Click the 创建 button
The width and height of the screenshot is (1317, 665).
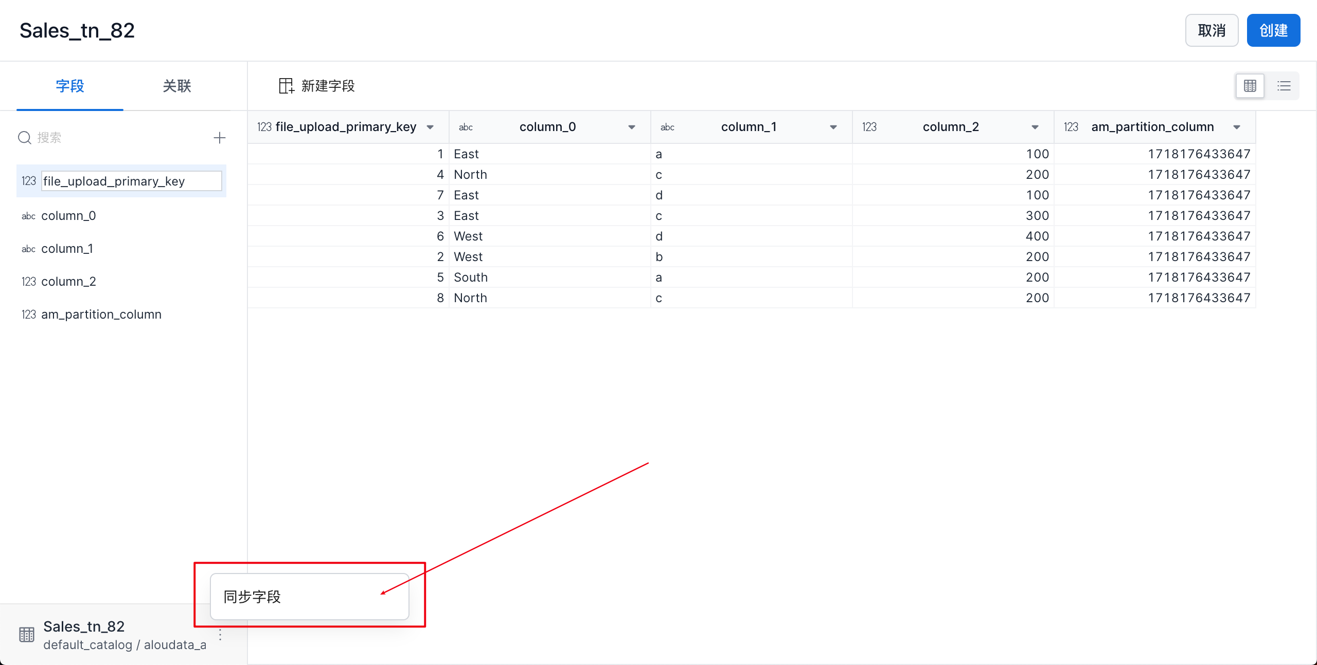tap(1273, 30)
